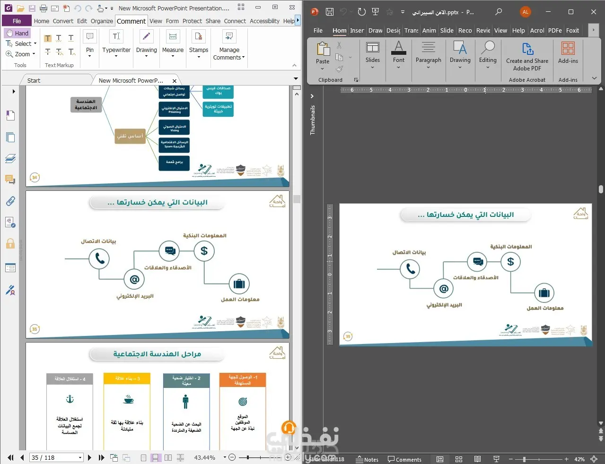The image size is (605, 464).
Task: Open the File menu in Foxit
Action: [17, 21]
